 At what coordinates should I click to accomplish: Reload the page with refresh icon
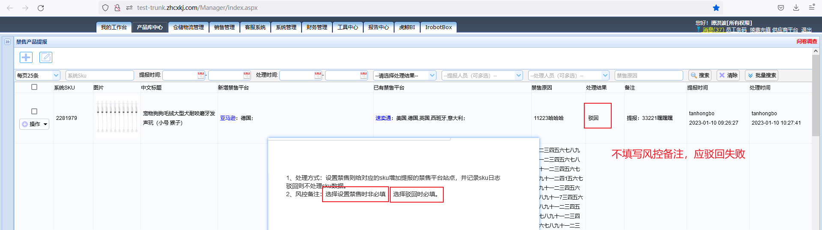pos(41,8)
